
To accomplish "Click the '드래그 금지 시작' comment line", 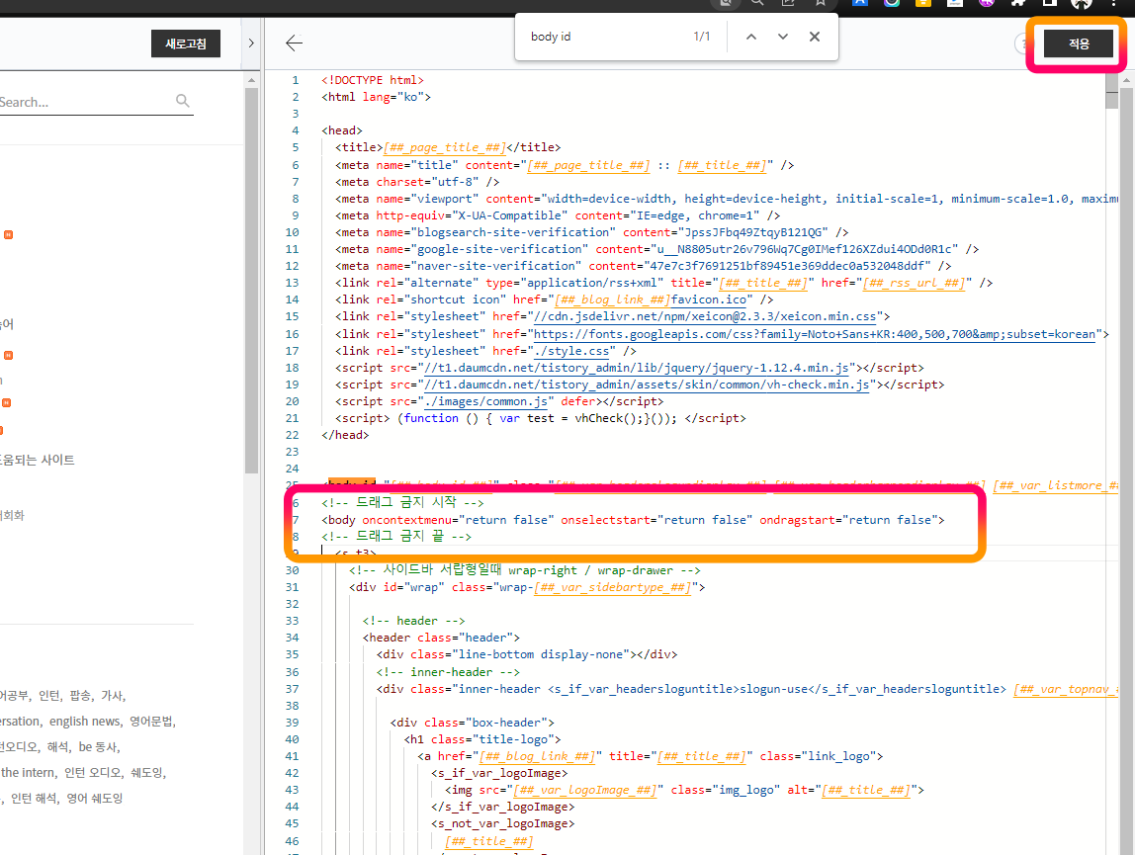I will [402, 502].
